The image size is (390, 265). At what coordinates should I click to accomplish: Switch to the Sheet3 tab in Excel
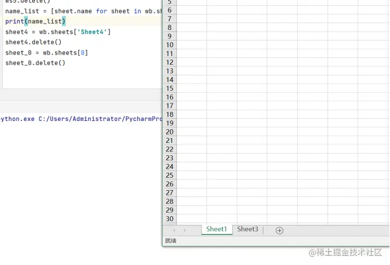pyautogui.click(x=248, y=229)
